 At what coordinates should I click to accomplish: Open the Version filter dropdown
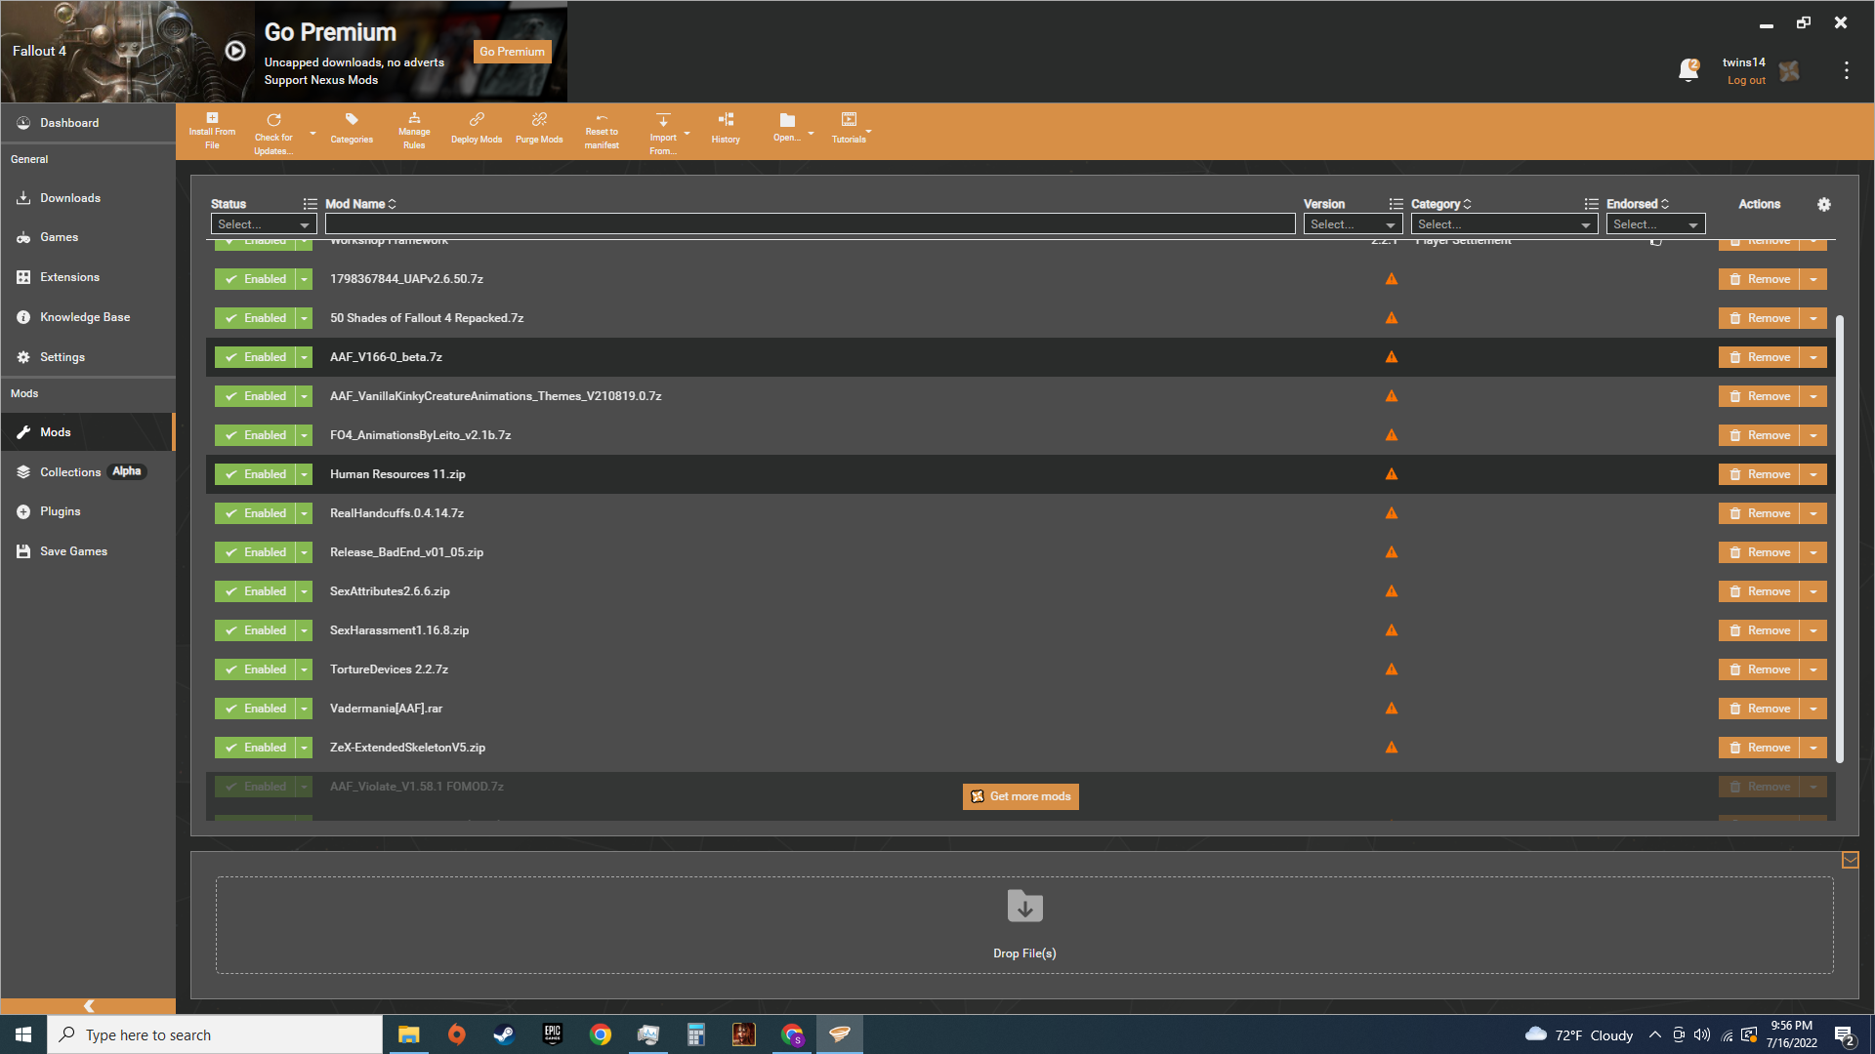[1354, 224]
